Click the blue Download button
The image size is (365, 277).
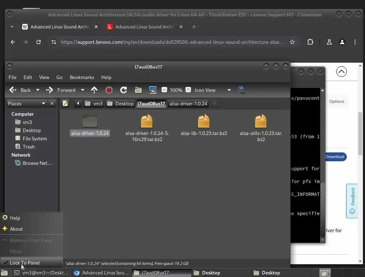pos(336,157)
